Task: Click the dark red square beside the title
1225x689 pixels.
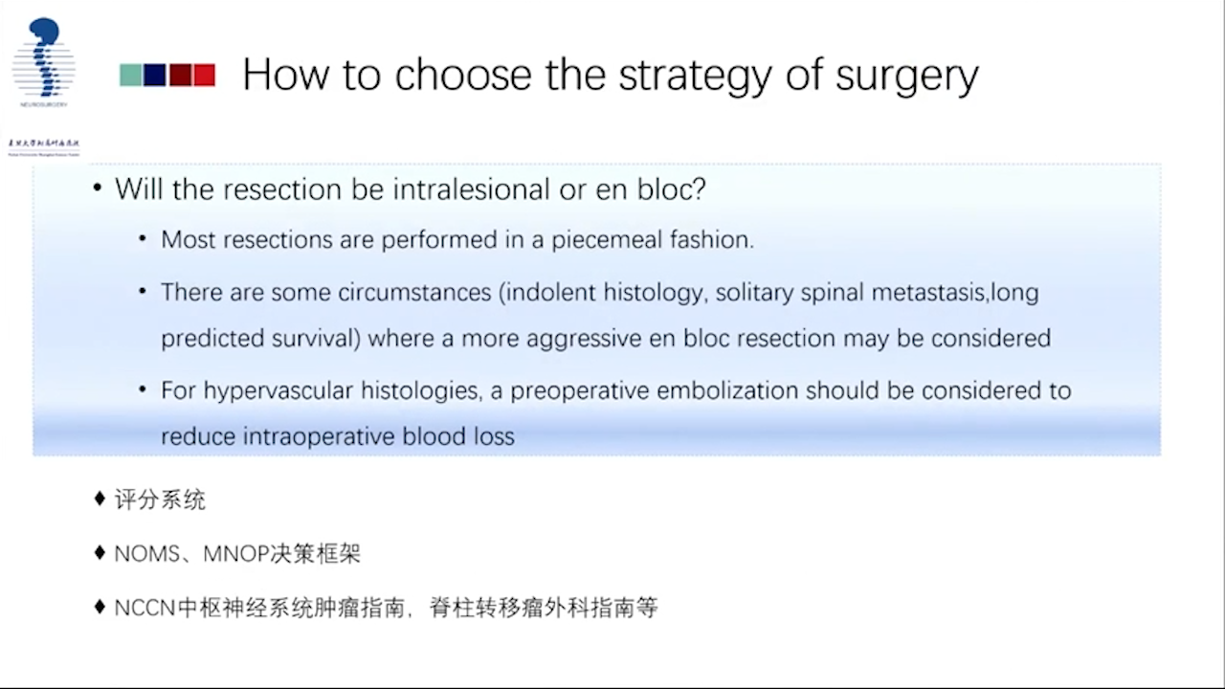Action: click(x=180, y=76)
